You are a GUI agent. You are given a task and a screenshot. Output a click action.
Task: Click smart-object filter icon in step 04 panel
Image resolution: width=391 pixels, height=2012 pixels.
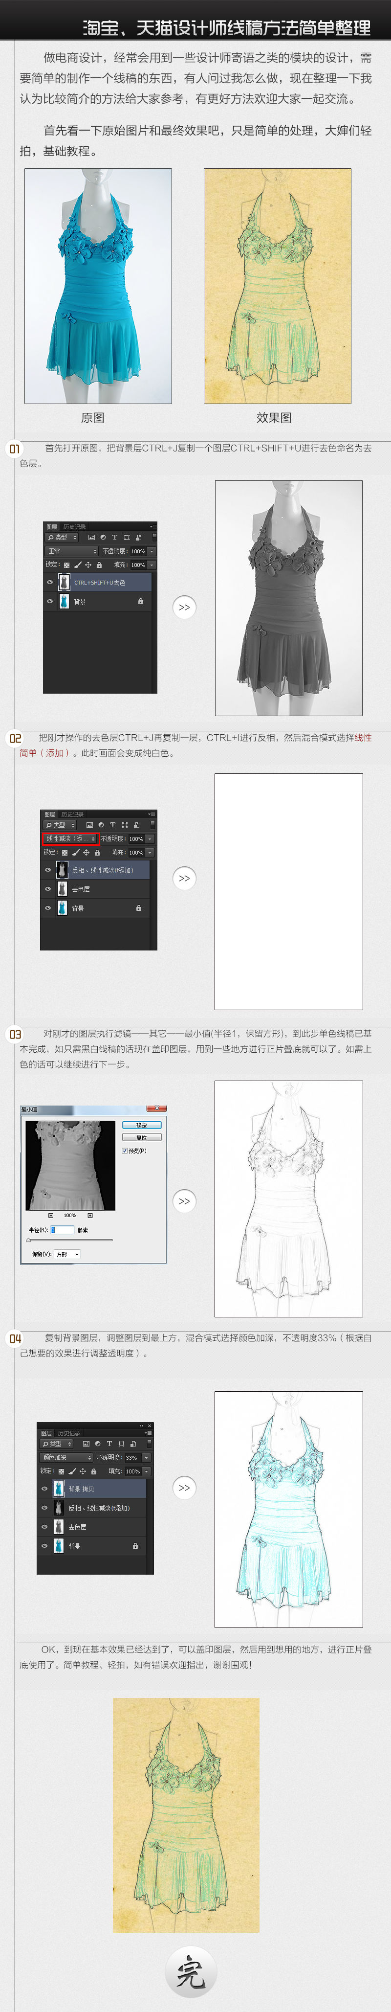pos(132,1444)
